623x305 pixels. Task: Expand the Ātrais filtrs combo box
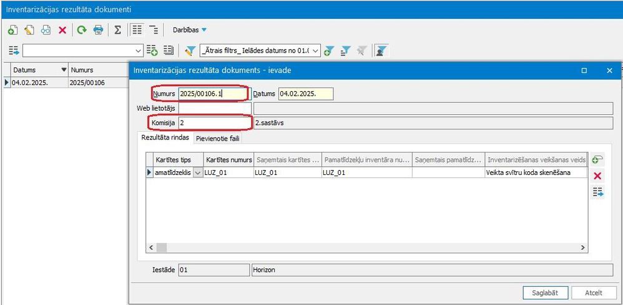pos(315,51)
